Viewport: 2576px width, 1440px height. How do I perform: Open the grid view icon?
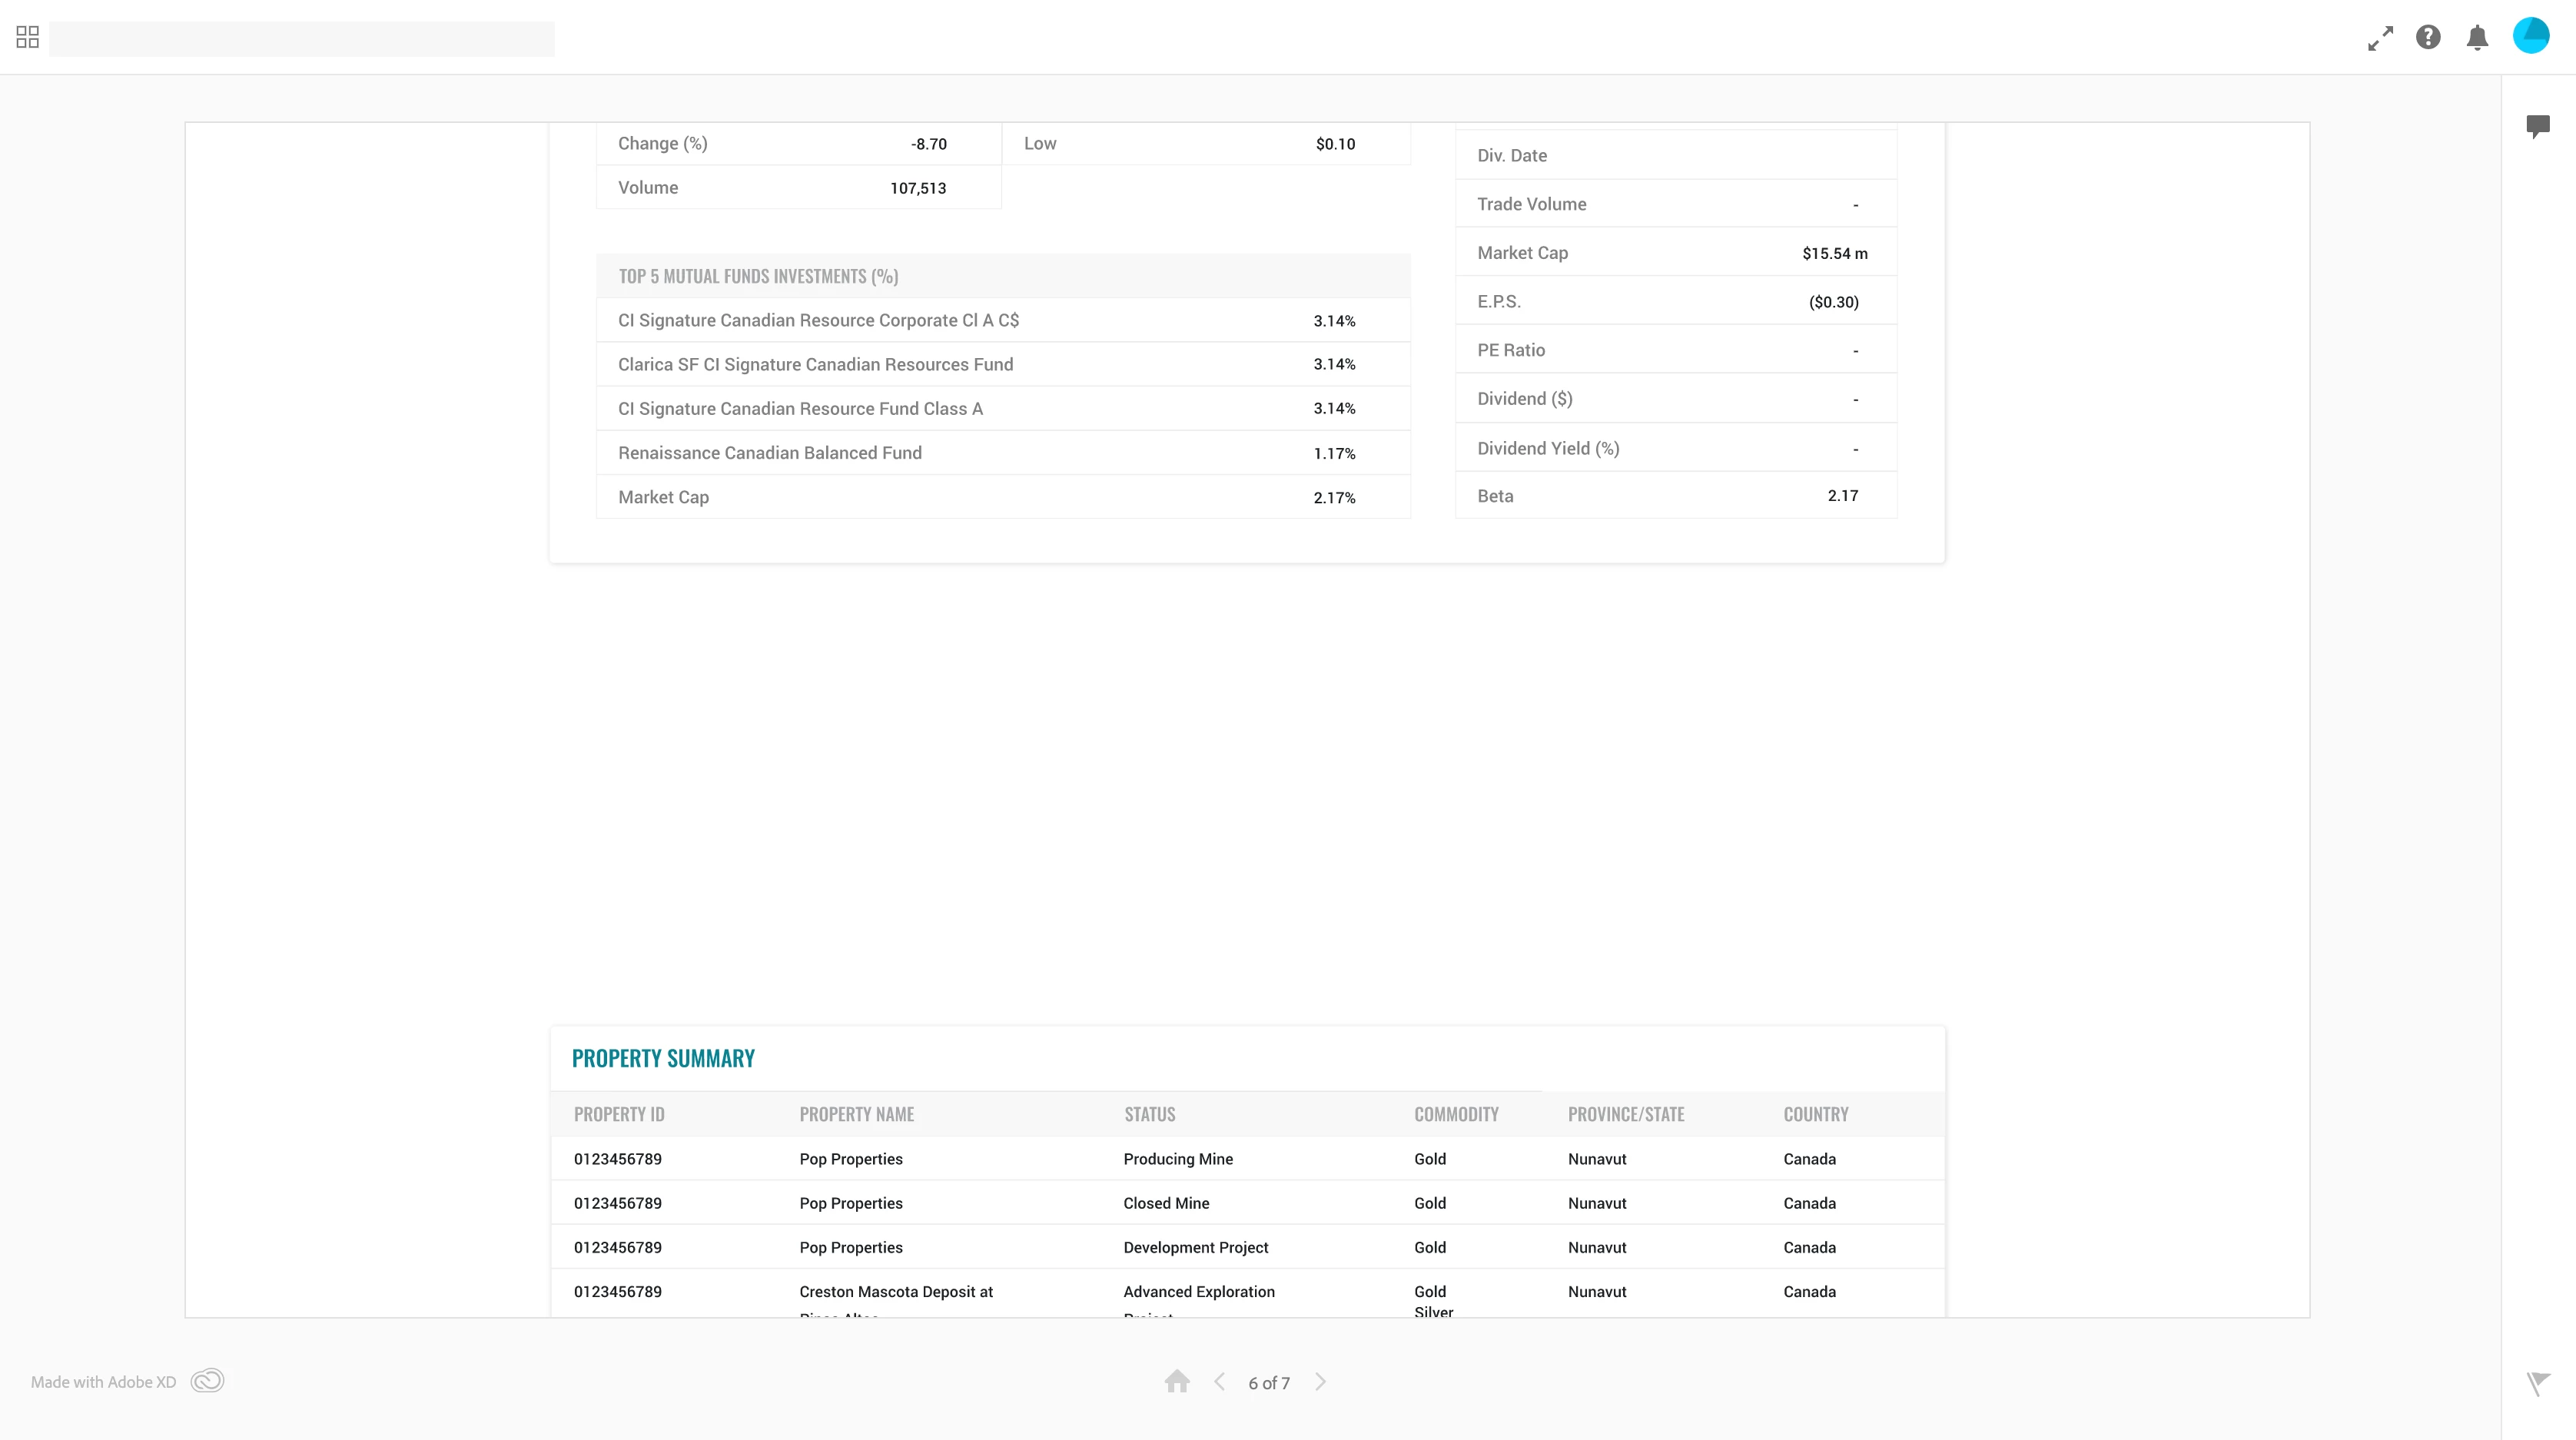pyautogui.click(x=27, y=37)
